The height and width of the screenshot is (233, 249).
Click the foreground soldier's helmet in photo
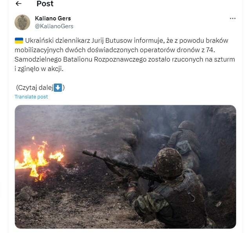click(x=168, y=162)
